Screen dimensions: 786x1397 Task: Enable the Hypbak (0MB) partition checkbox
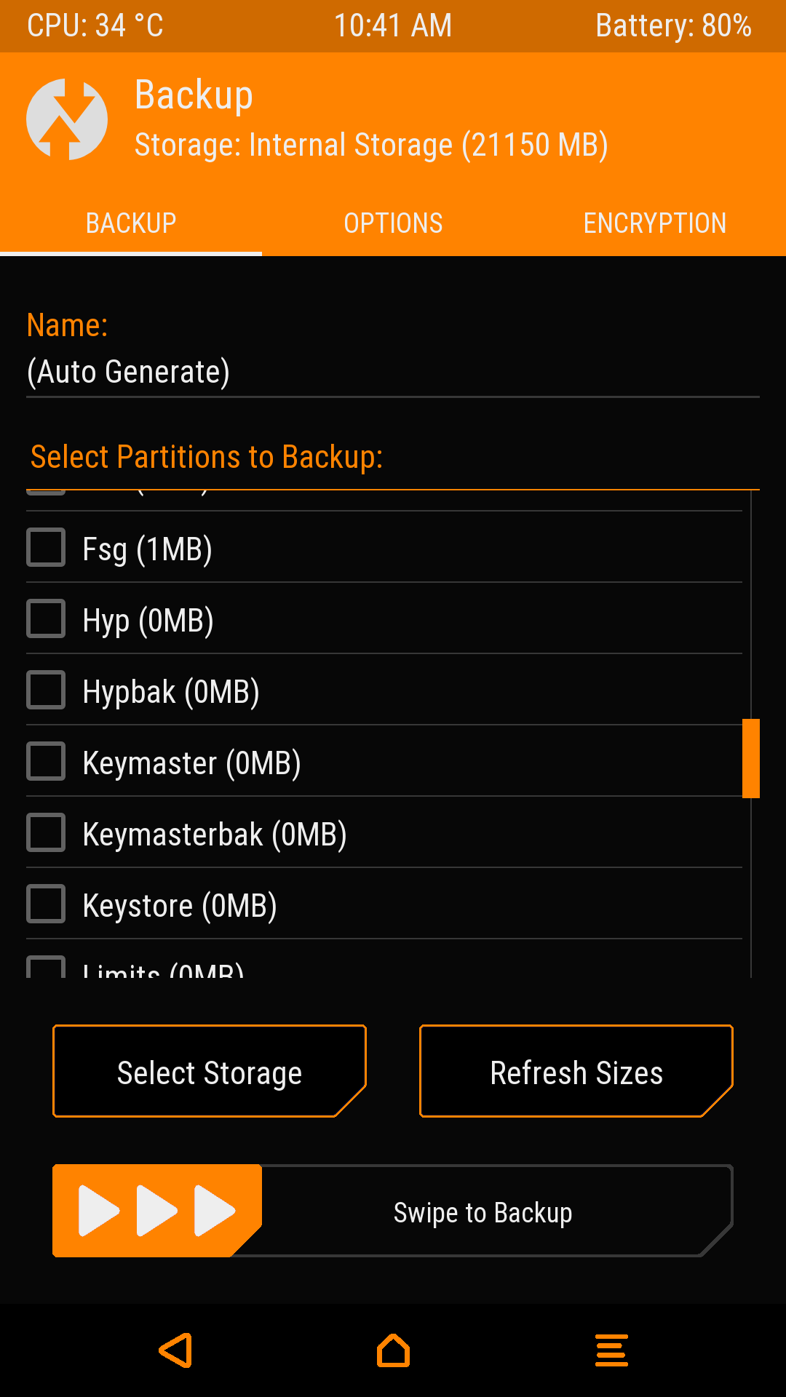click(x=46, y=690)
